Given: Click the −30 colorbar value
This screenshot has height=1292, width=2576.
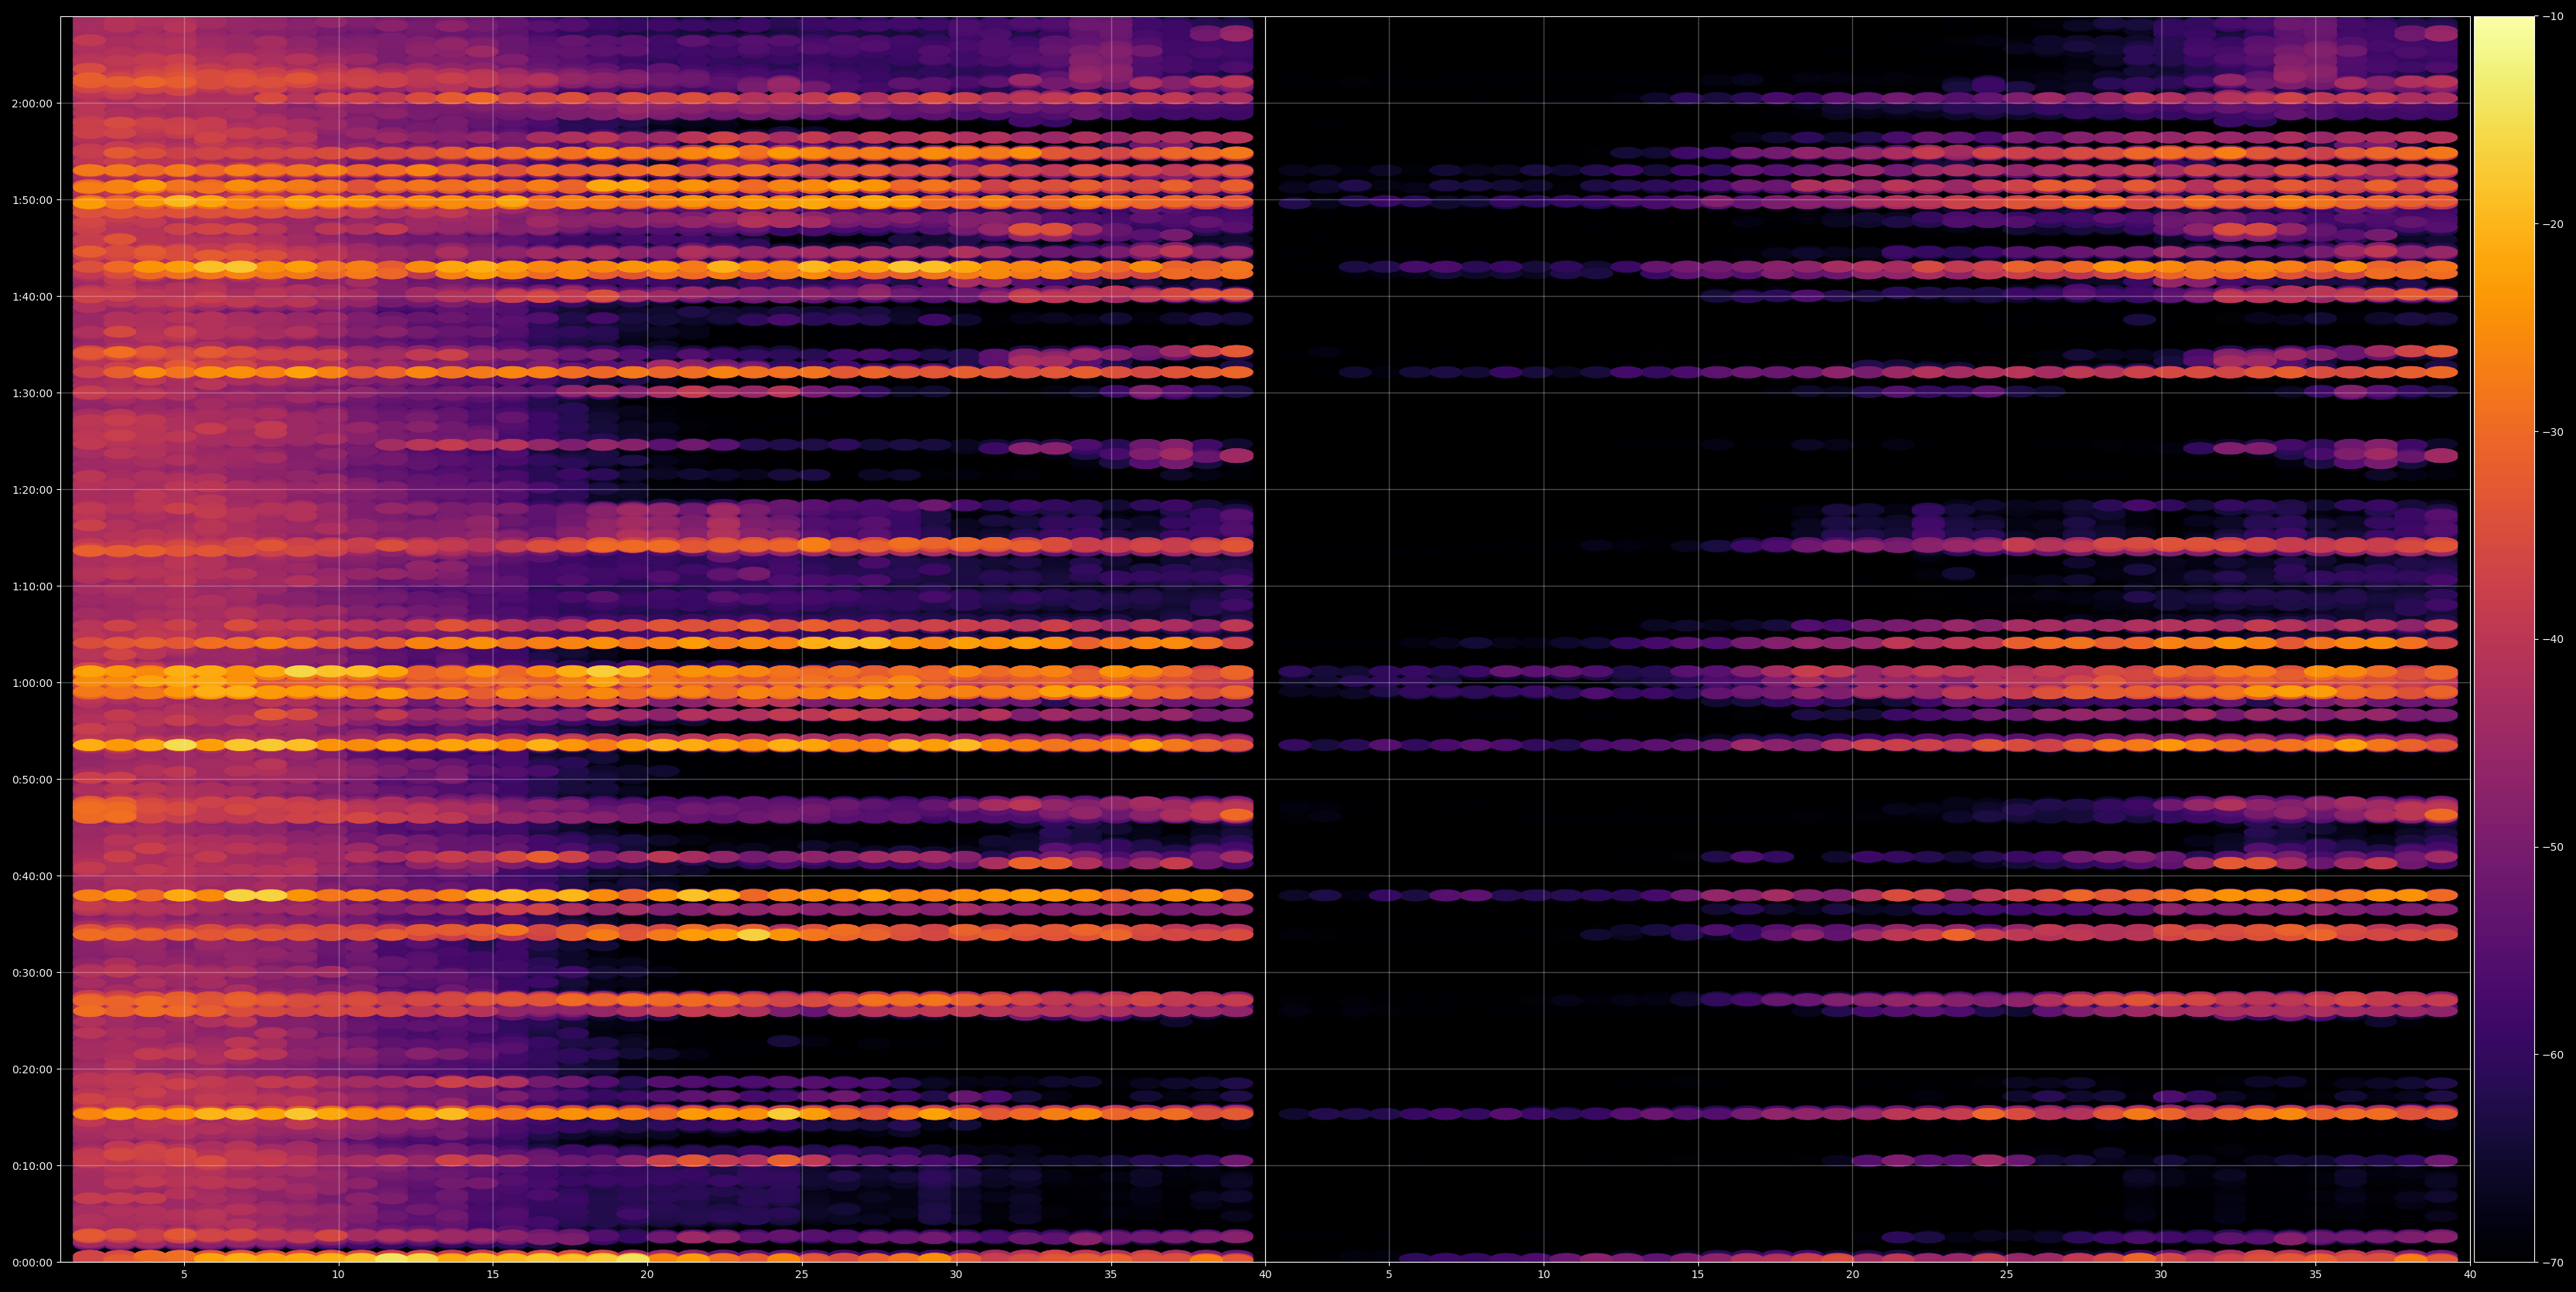Looking at the screenshot, I should tap(2553, 432).
